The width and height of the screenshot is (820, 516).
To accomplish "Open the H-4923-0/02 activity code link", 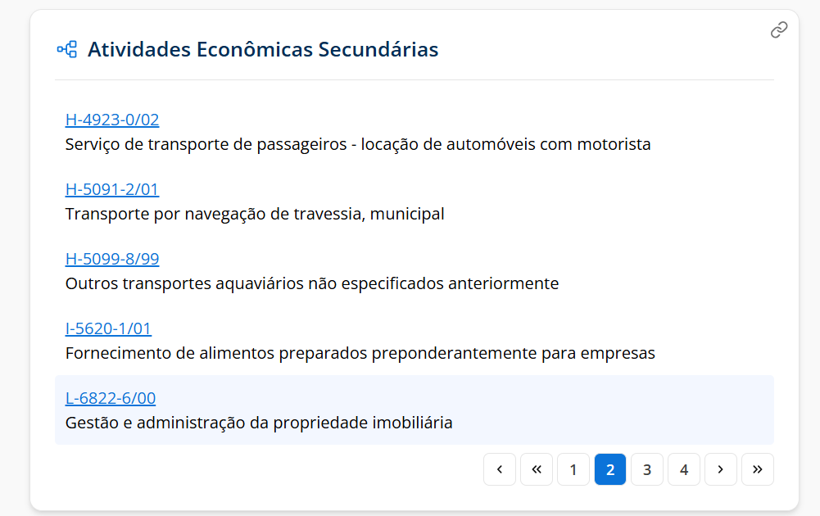I will (x=112, y=120).
